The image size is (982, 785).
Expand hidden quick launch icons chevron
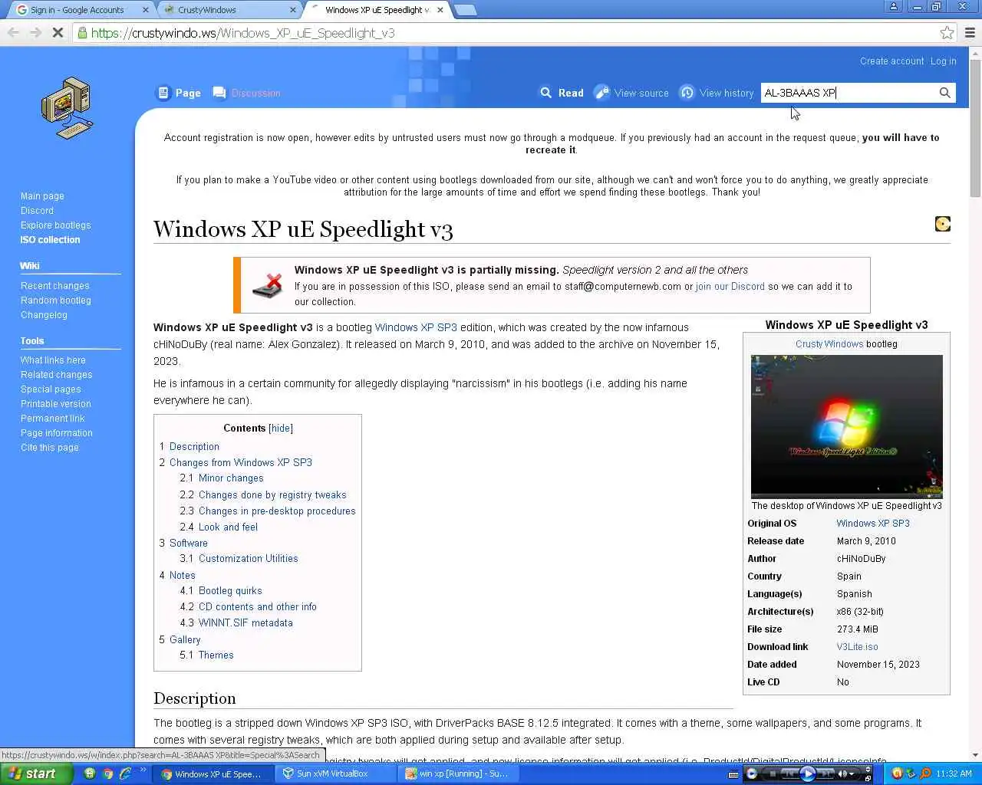pyautogui.click(x=143, y=770)
